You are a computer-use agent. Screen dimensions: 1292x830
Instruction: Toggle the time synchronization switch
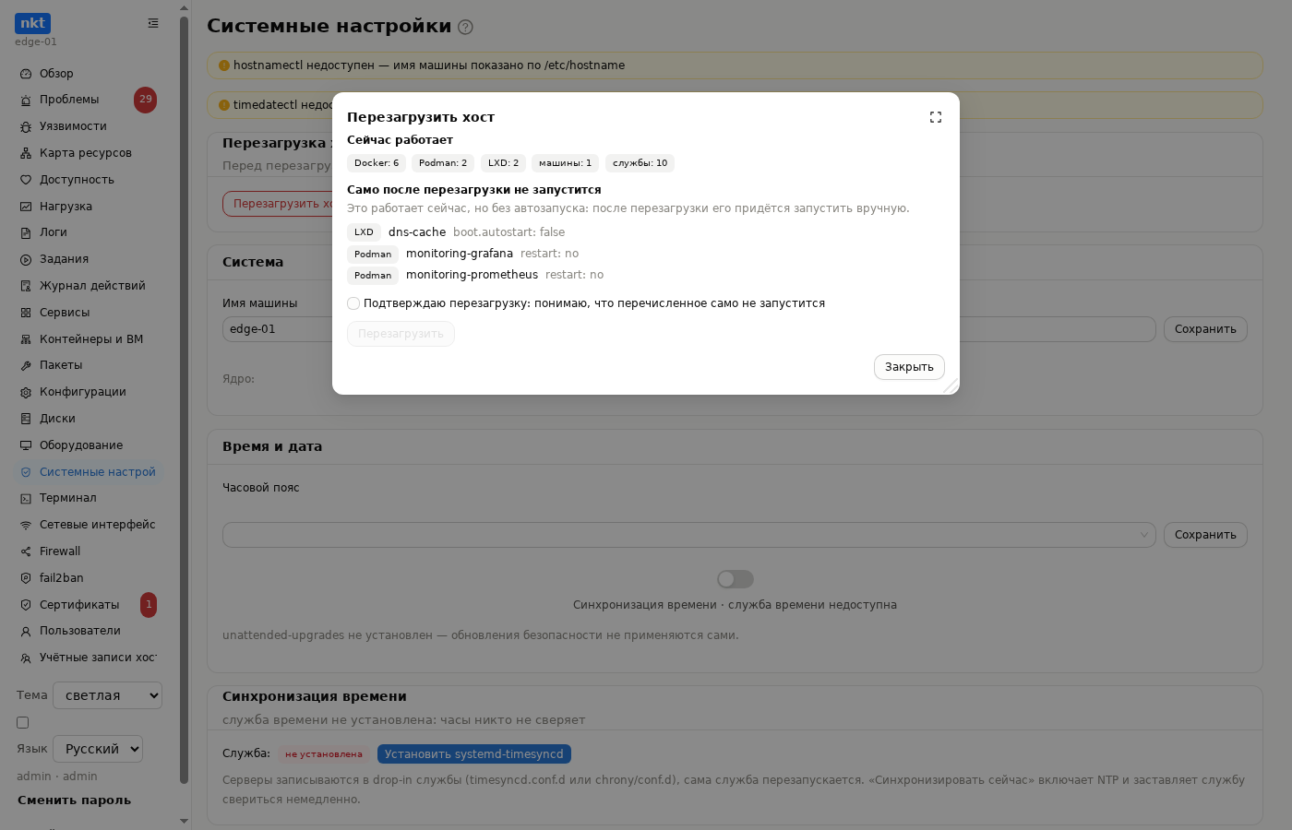coord(736,579)
